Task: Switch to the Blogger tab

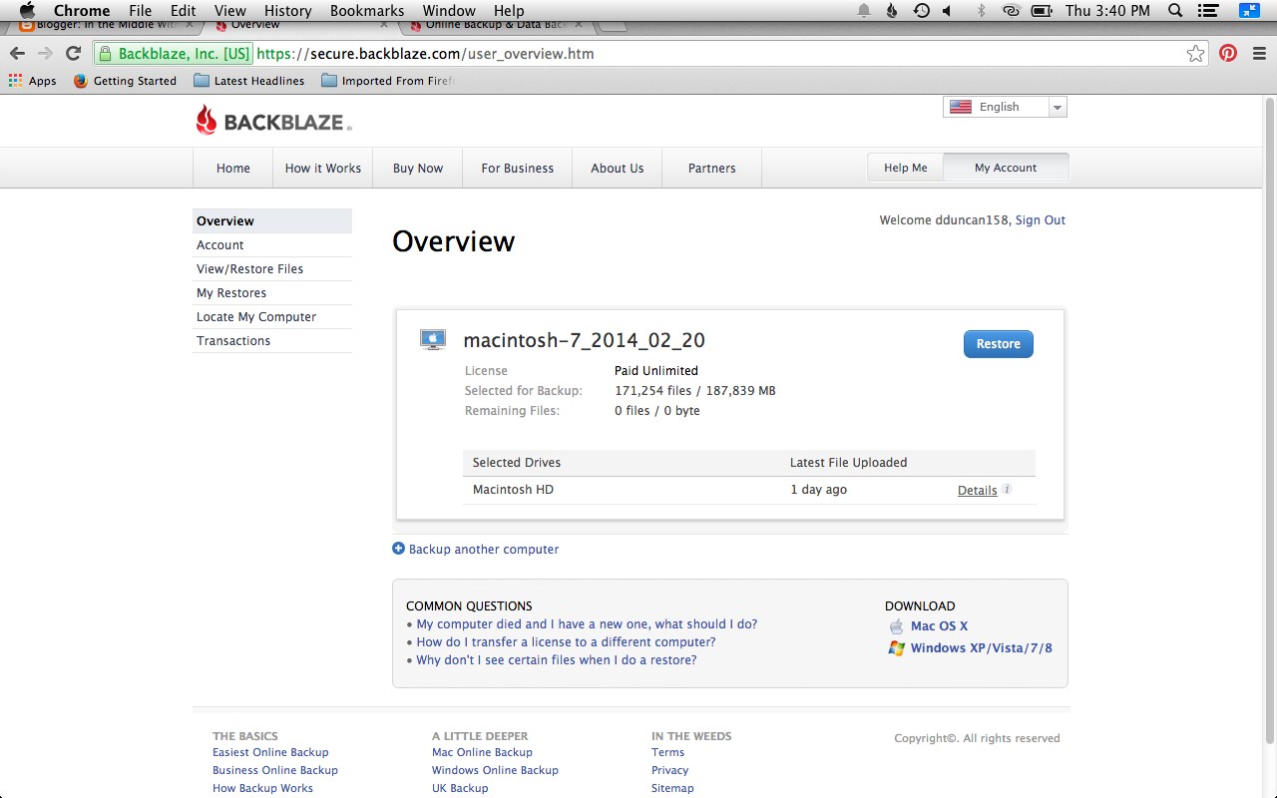Action: [x=107, y=24]
